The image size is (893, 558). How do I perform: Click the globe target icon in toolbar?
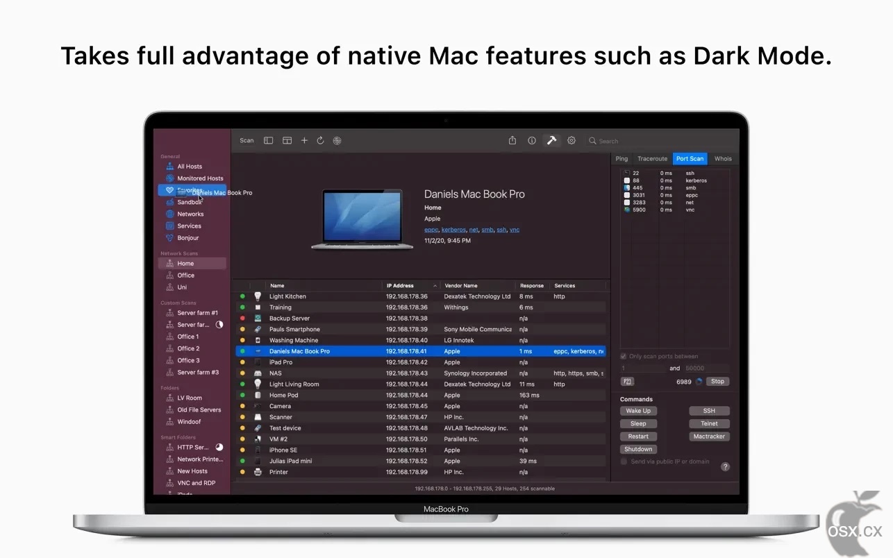click(337, 140)
